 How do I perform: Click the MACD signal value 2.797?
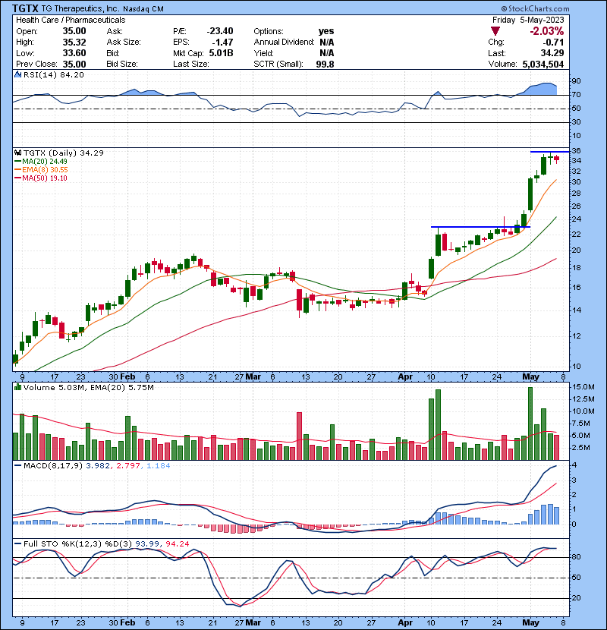[128, 466]
